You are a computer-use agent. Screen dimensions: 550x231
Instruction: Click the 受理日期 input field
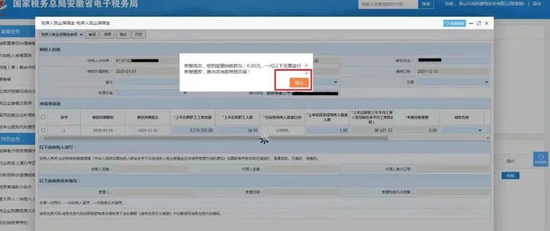301,192
